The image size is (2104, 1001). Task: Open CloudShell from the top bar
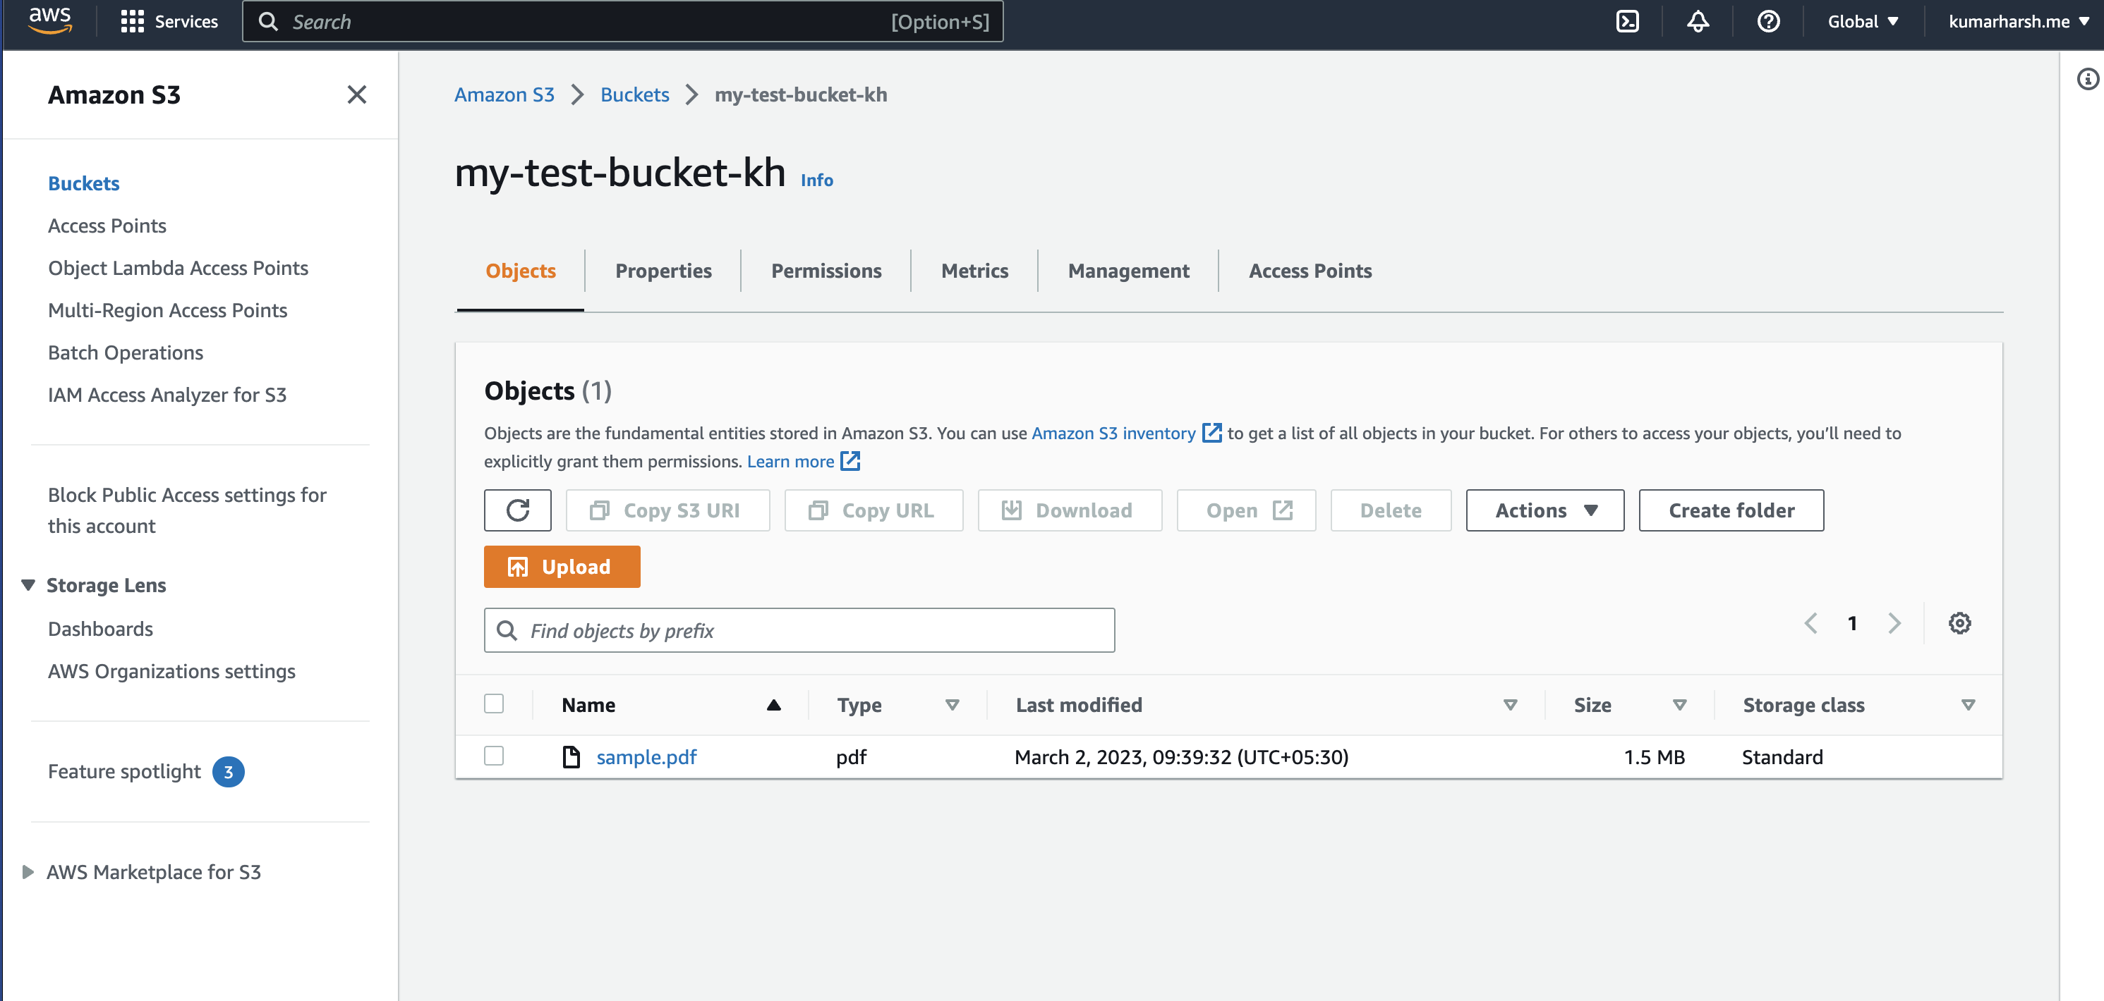(1627, 21)
